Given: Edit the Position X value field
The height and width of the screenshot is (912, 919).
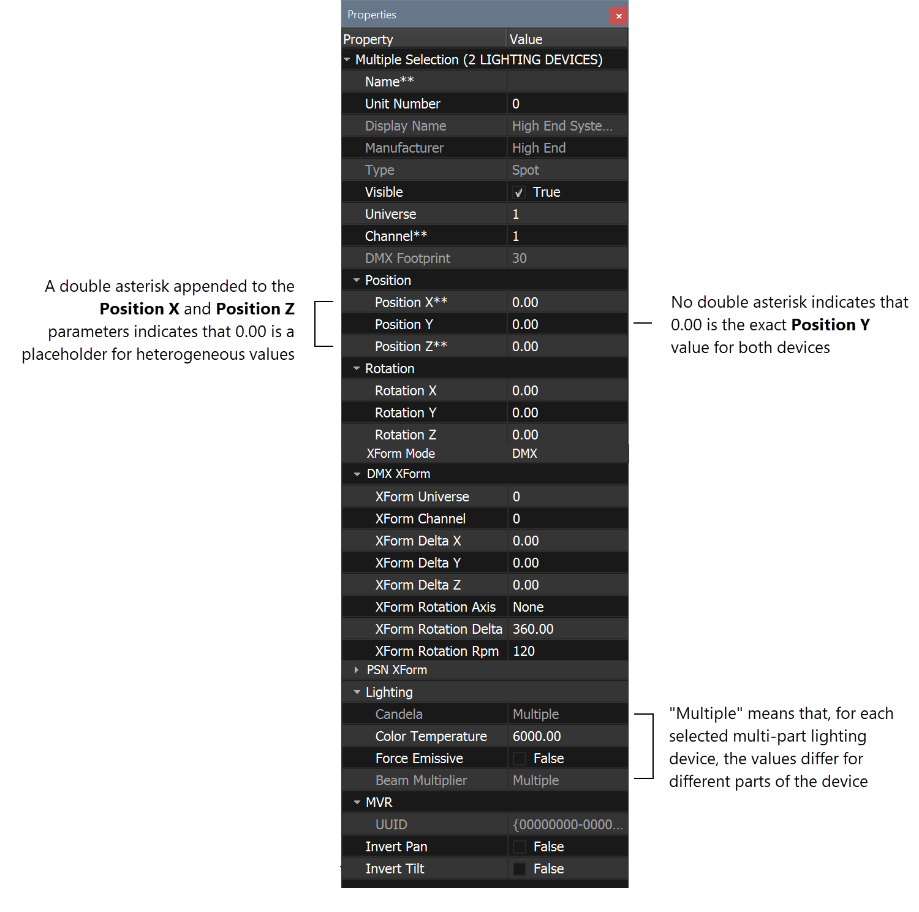Looking at the screenshot, I should click(567, 302).
